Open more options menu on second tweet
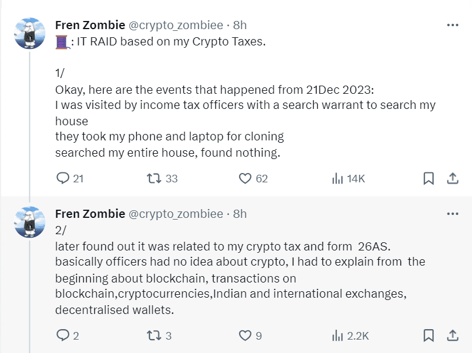The height and width of the screenshot is (353, 472). click(x=452, y=213)
